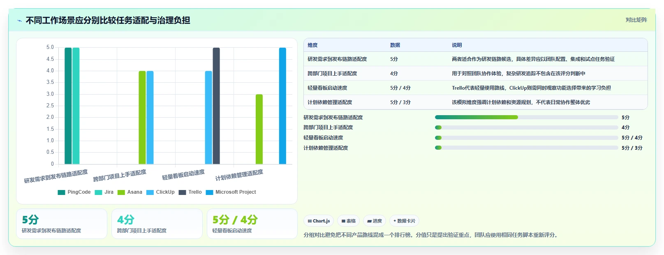Select the Chart.js chip
The height and width of the screenshot is (255, 664).
point(319,221)
